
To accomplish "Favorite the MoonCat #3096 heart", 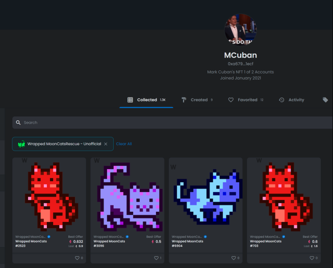I will [x=156, y=258].
